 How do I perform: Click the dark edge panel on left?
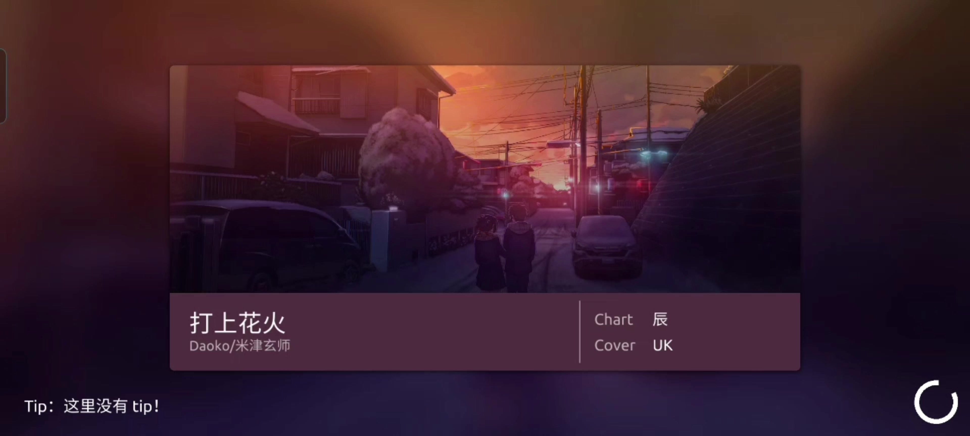pyautogui.click(x=3, y=86)
